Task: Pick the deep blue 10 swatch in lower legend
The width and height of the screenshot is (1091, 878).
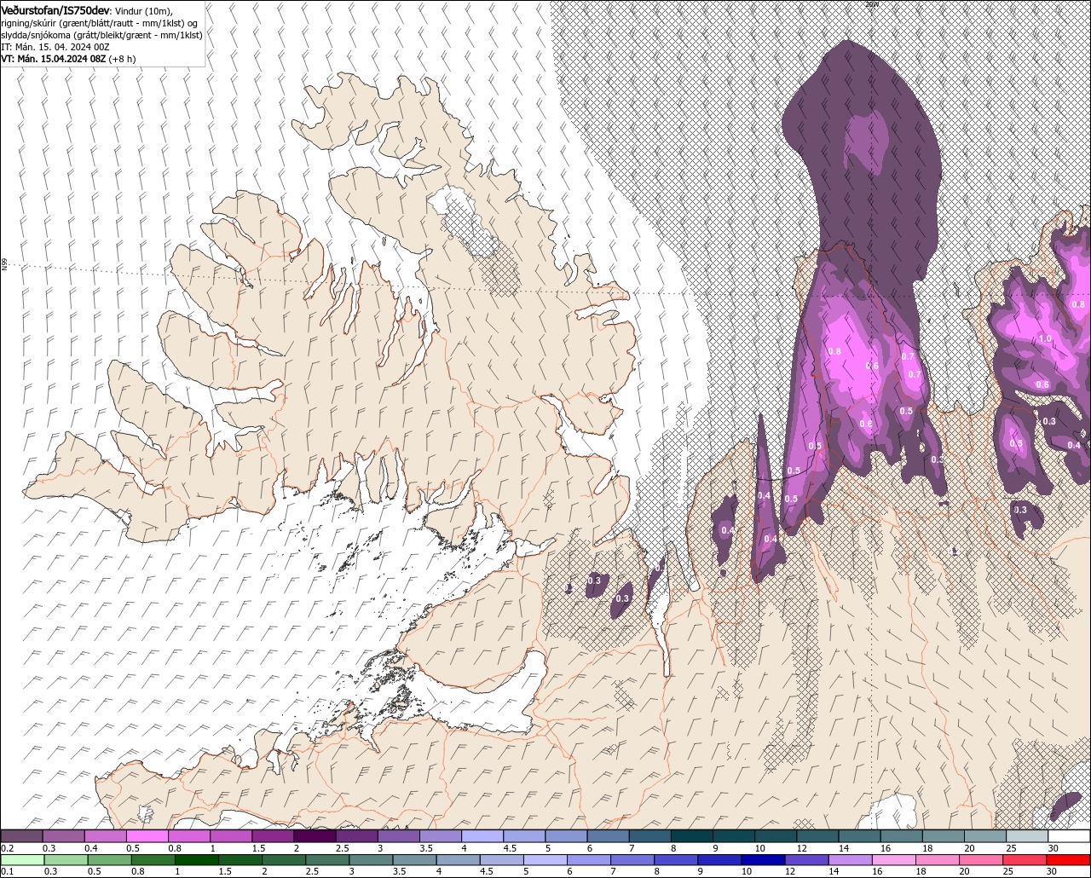Action: click(x=764, y=859)
